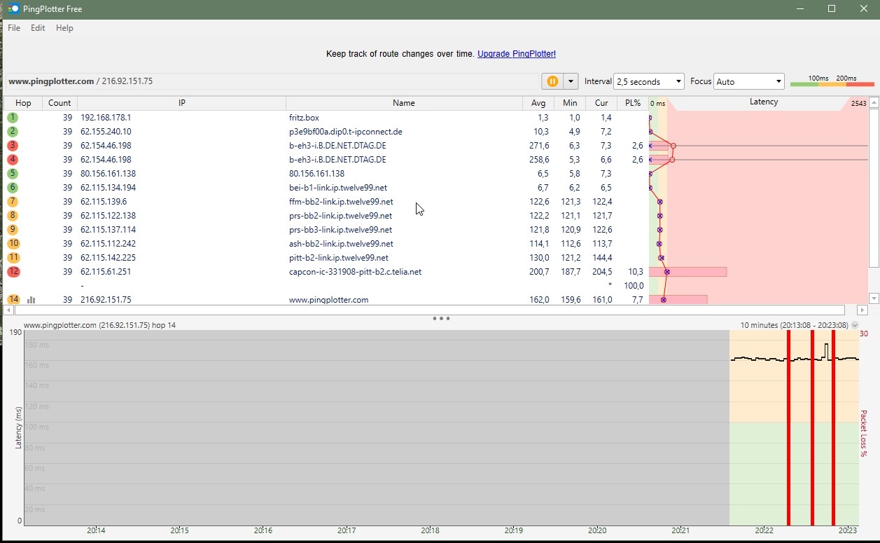This screenshot has width=880, height=543.
Task: Click hop 7 yellow circle icon
Action: coord(13,202)
